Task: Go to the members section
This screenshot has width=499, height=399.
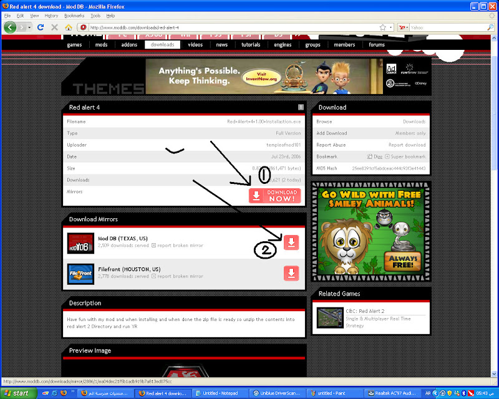Action: [344, 45]
